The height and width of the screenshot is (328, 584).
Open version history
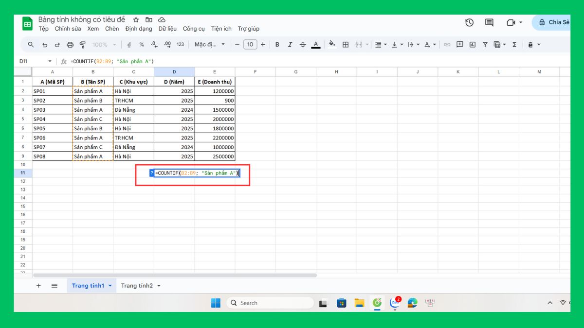pyautogui.click(x=469, y=22)
